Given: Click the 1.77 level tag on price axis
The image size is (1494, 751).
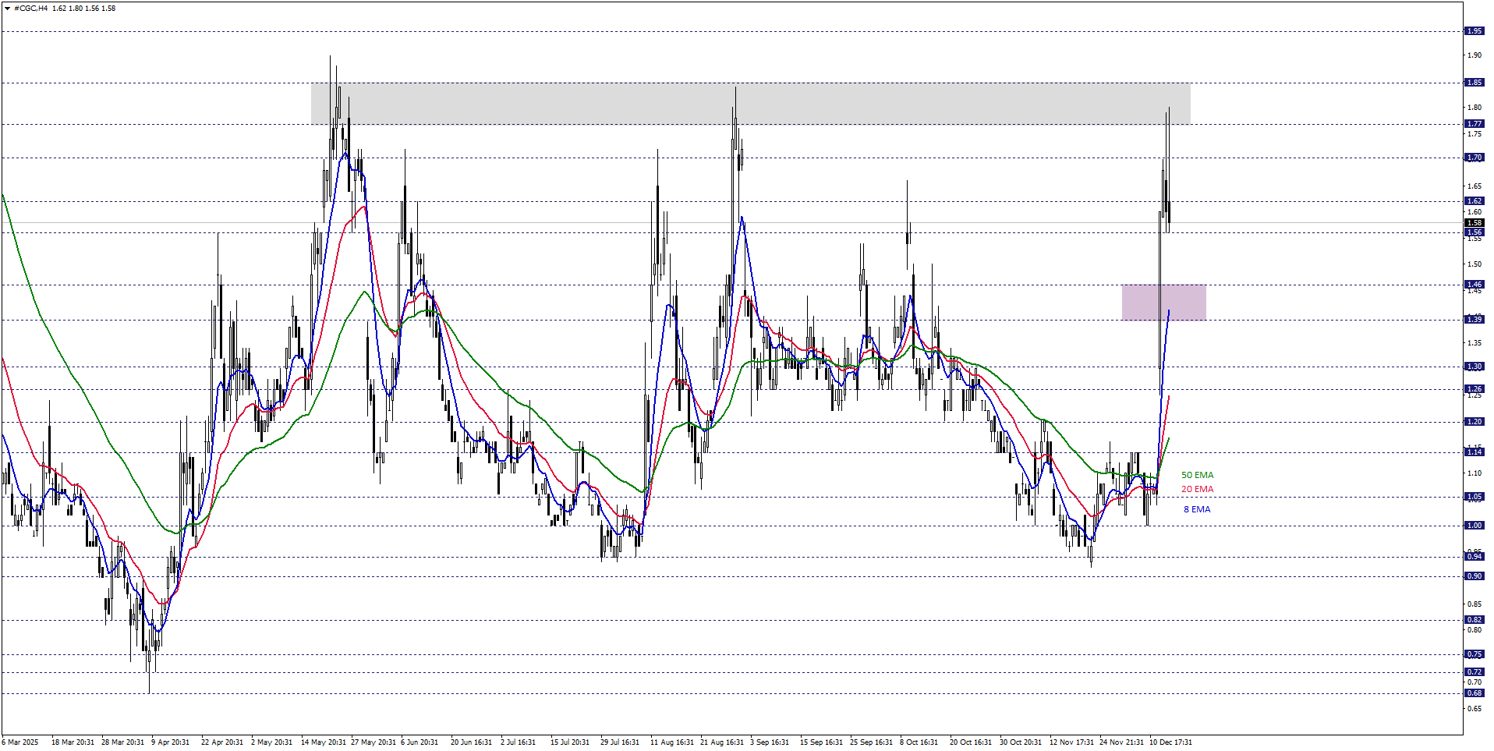Looking at the screenshot, I should [1474, 124].
